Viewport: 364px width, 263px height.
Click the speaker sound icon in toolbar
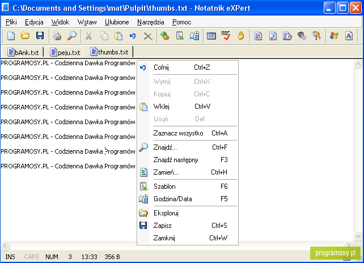302,36
